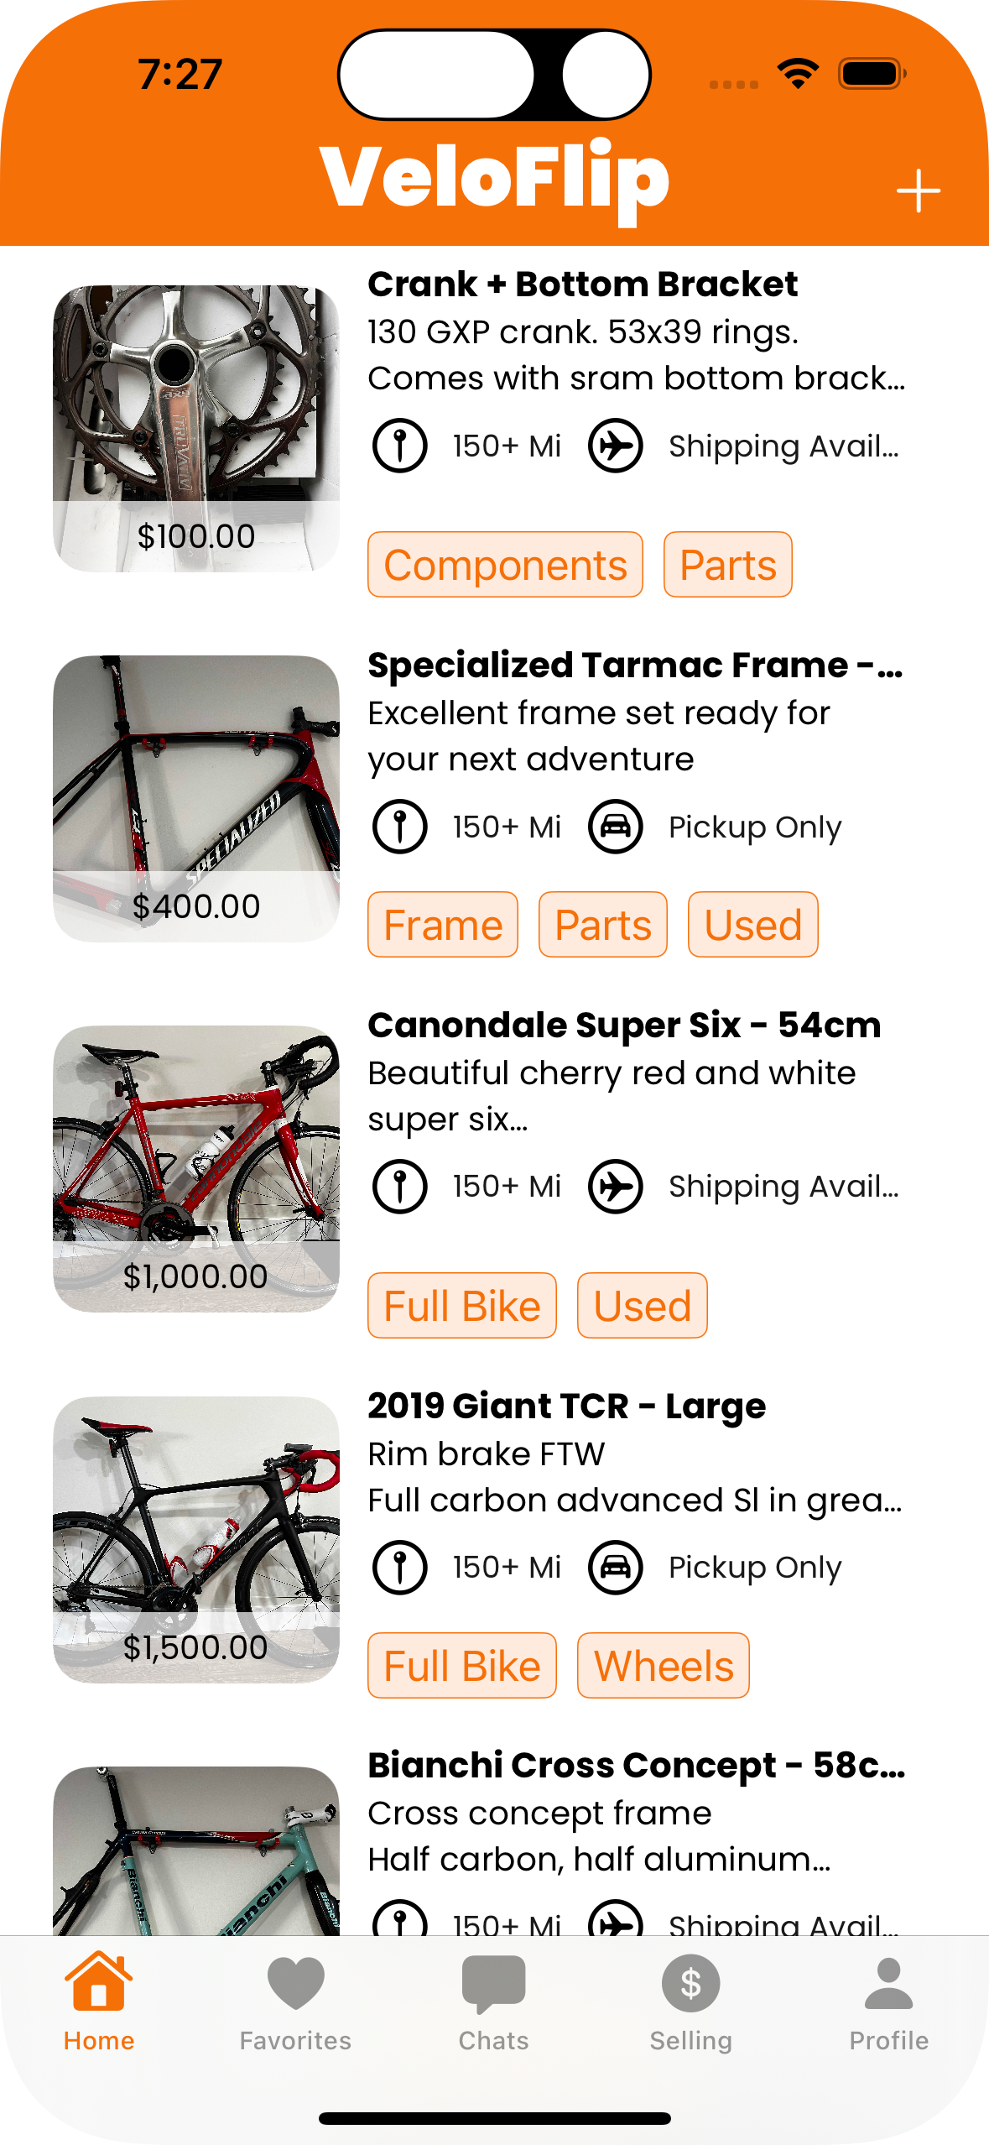
Task: View the $1,000.00 Canondale bike photo
Action: click(196, 1168)
